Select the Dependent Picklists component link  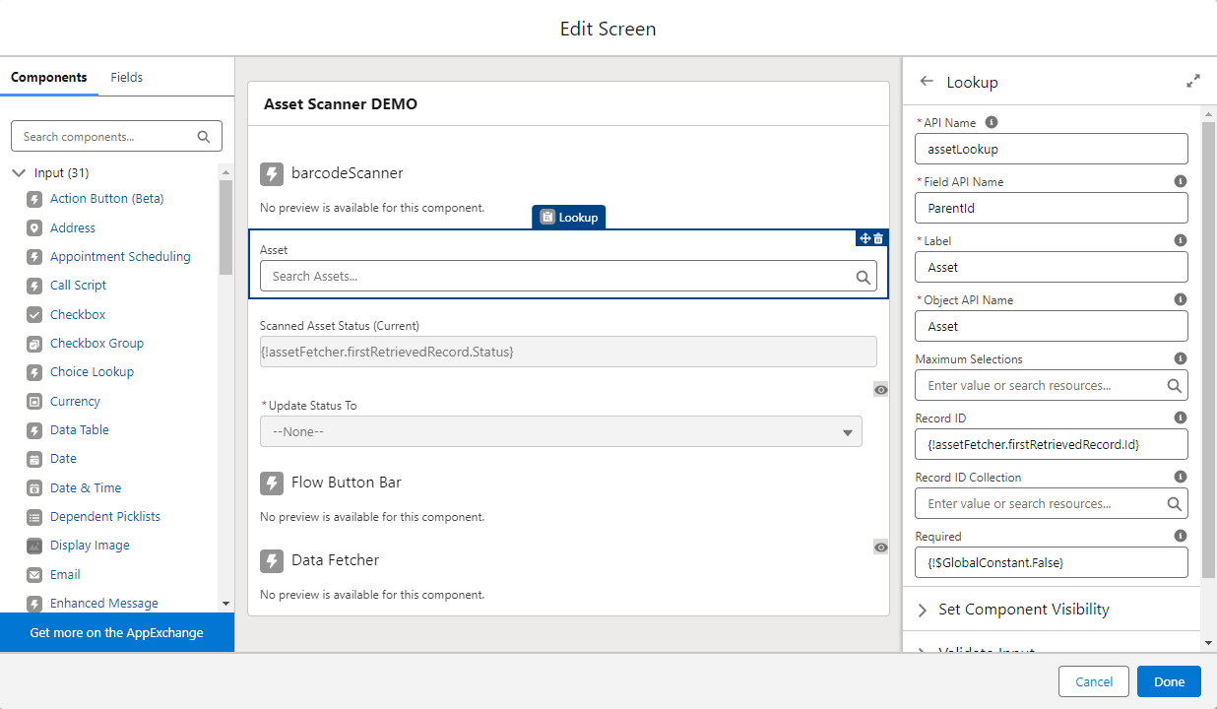coord(105,517)
